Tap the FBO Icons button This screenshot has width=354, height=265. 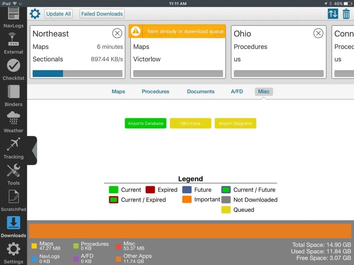pos(190,123)
